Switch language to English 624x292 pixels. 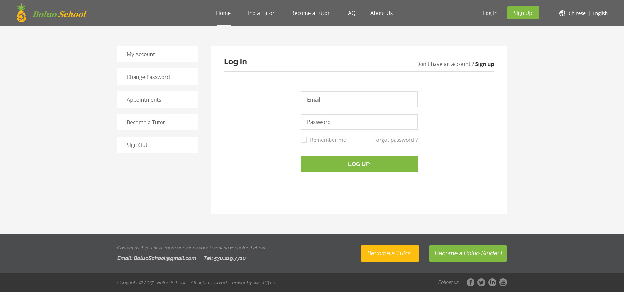click(x=600, y=13)
